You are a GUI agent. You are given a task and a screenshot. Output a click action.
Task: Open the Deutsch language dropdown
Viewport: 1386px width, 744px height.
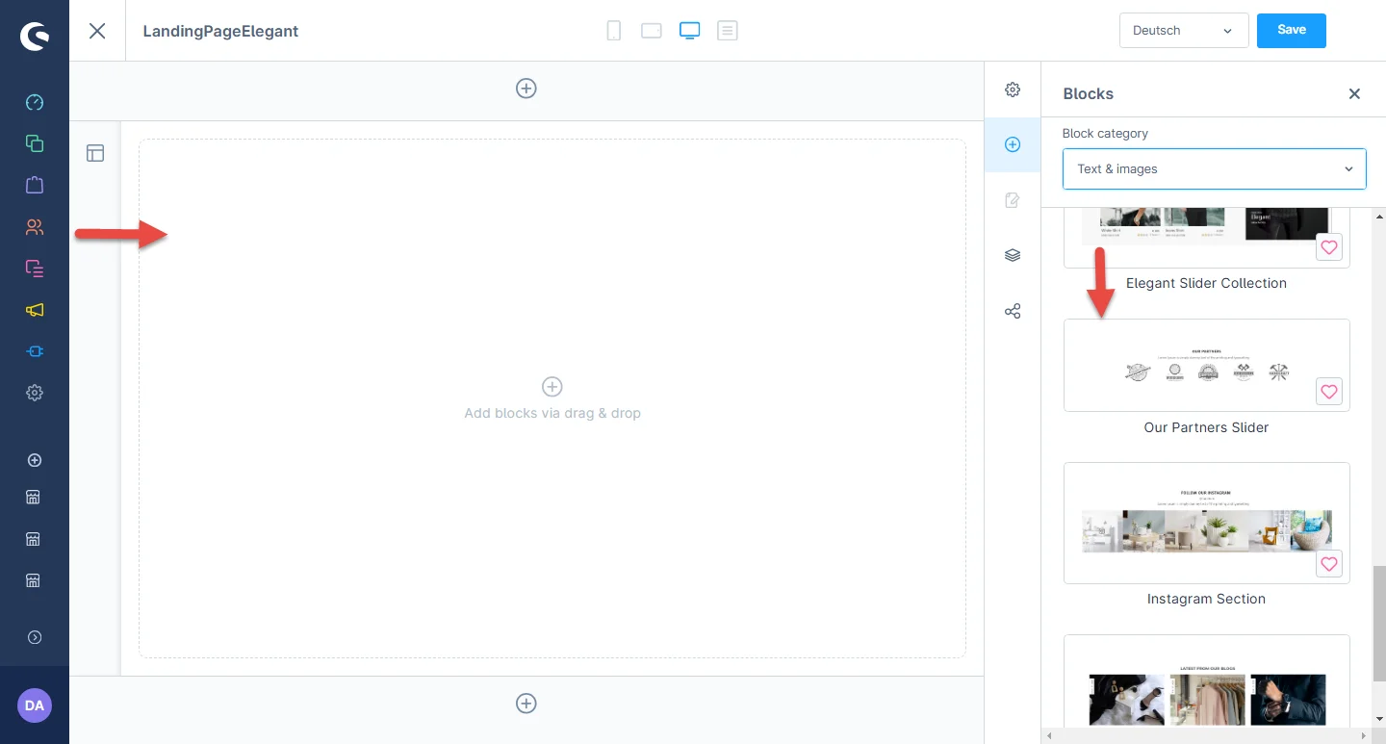coord(1183,31)
